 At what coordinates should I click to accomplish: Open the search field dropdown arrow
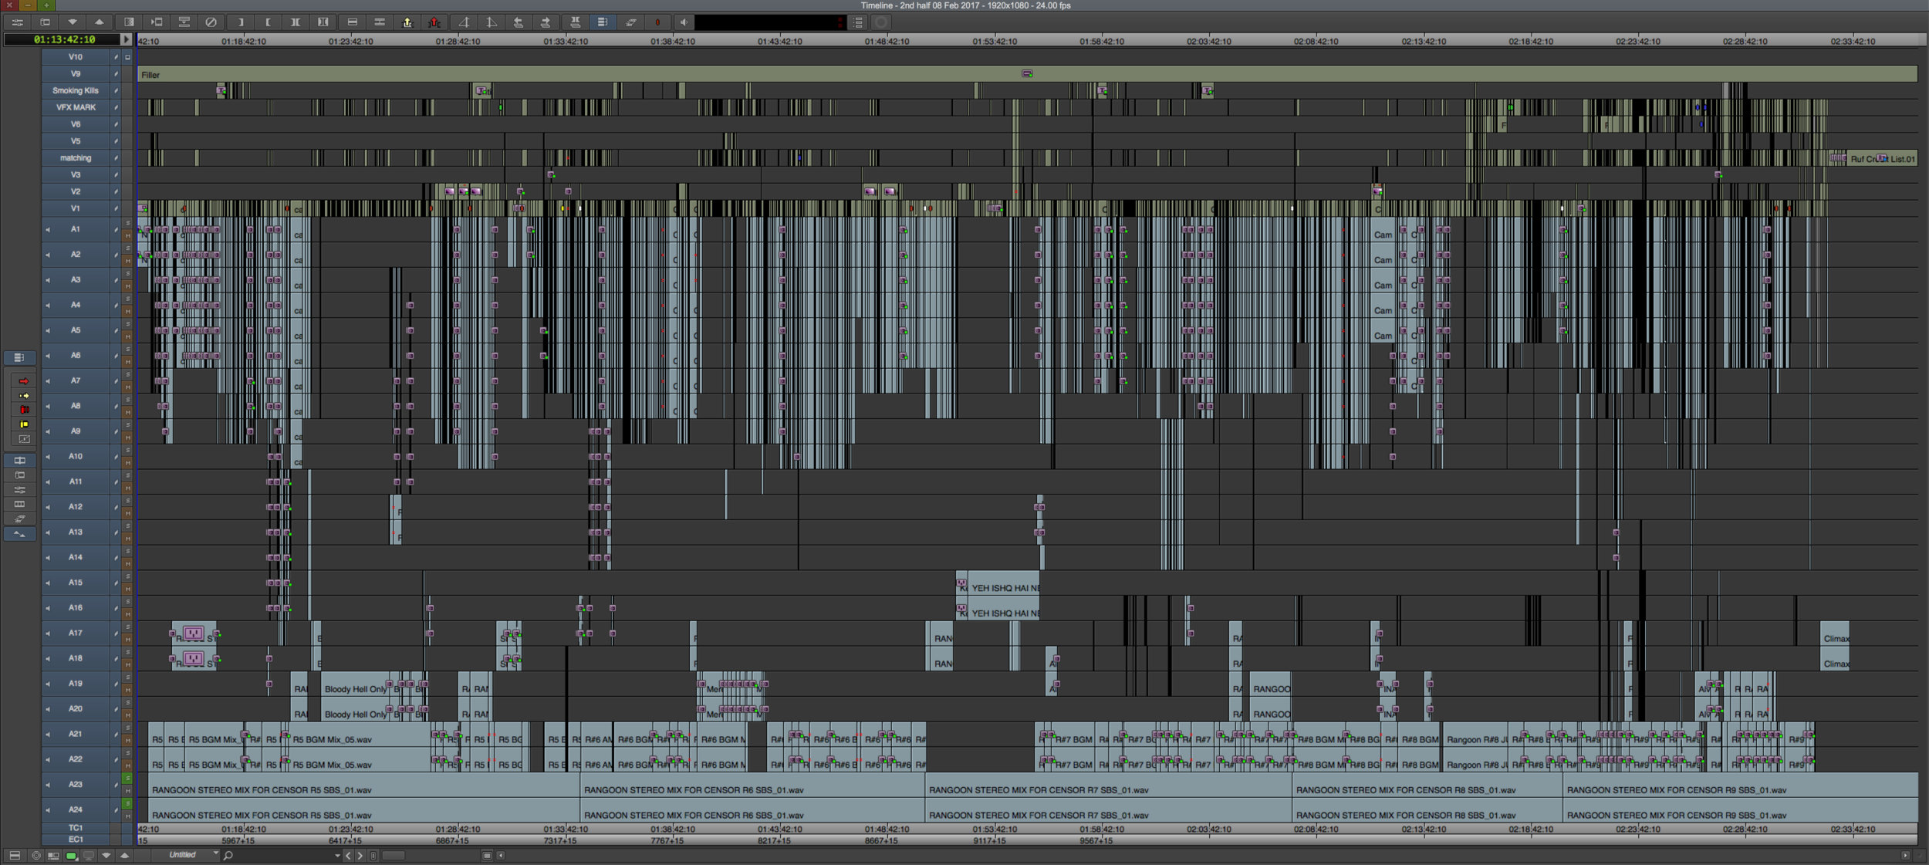tap(337, 855)
